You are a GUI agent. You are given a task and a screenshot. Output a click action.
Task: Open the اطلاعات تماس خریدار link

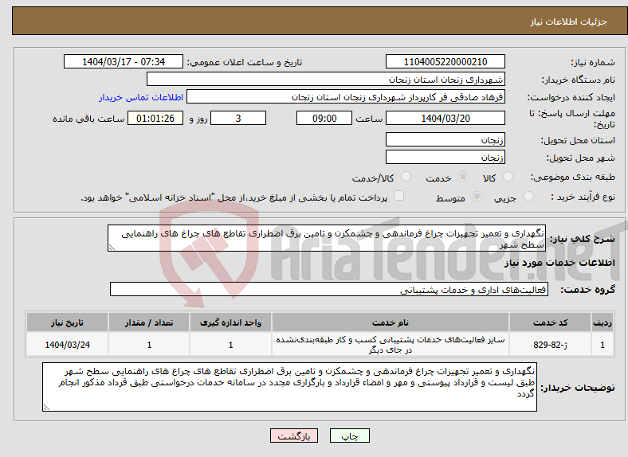[x=141, y=97]
